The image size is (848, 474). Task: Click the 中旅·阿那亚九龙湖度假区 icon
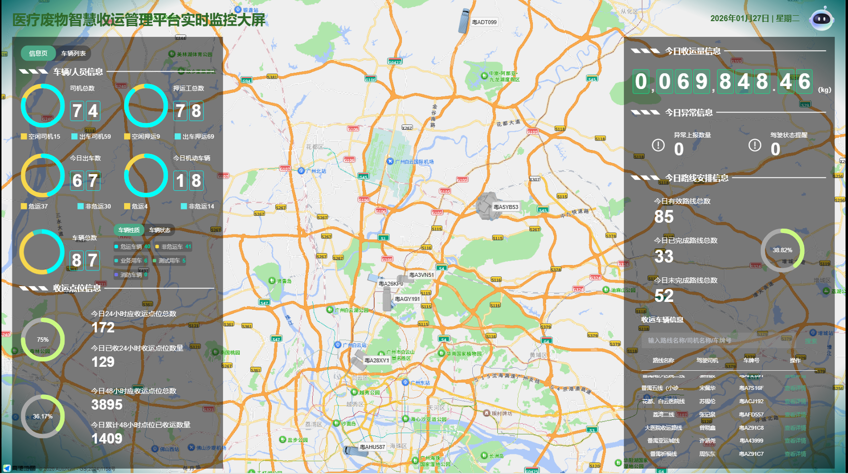484,75
